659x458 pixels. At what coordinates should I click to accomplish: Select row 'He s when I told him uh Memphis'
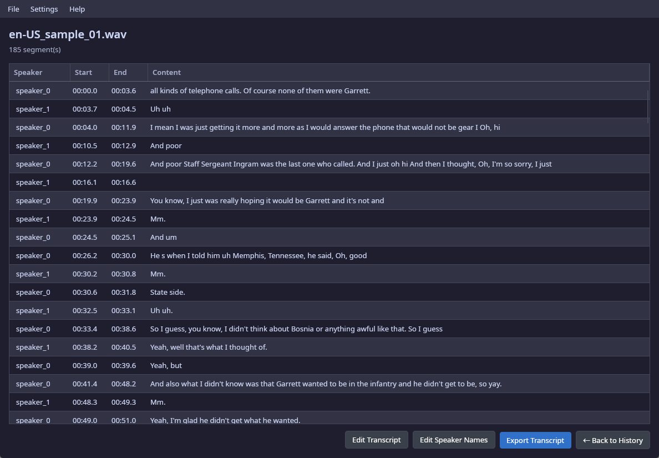coord(329,256)
